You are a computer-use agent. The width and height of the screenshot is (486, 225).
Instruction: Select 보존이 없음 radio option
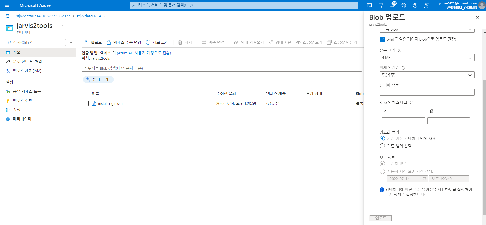coord(382,164)
